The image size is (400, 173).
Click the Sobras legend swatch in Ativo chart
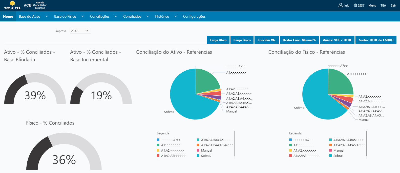(x=198, y=156)
